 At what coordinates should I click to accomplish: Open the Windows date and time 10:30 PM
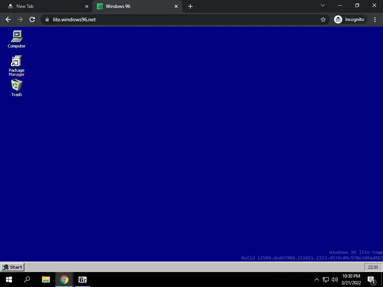click(351, 280)
